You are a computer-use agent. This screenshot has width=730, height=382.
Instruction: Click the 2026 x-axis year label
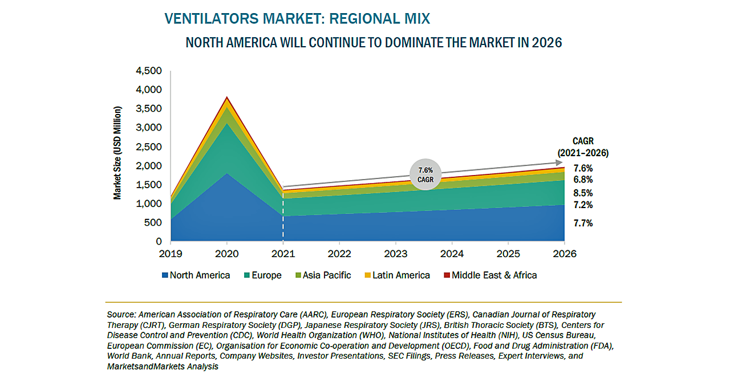(x=563, y=253)
